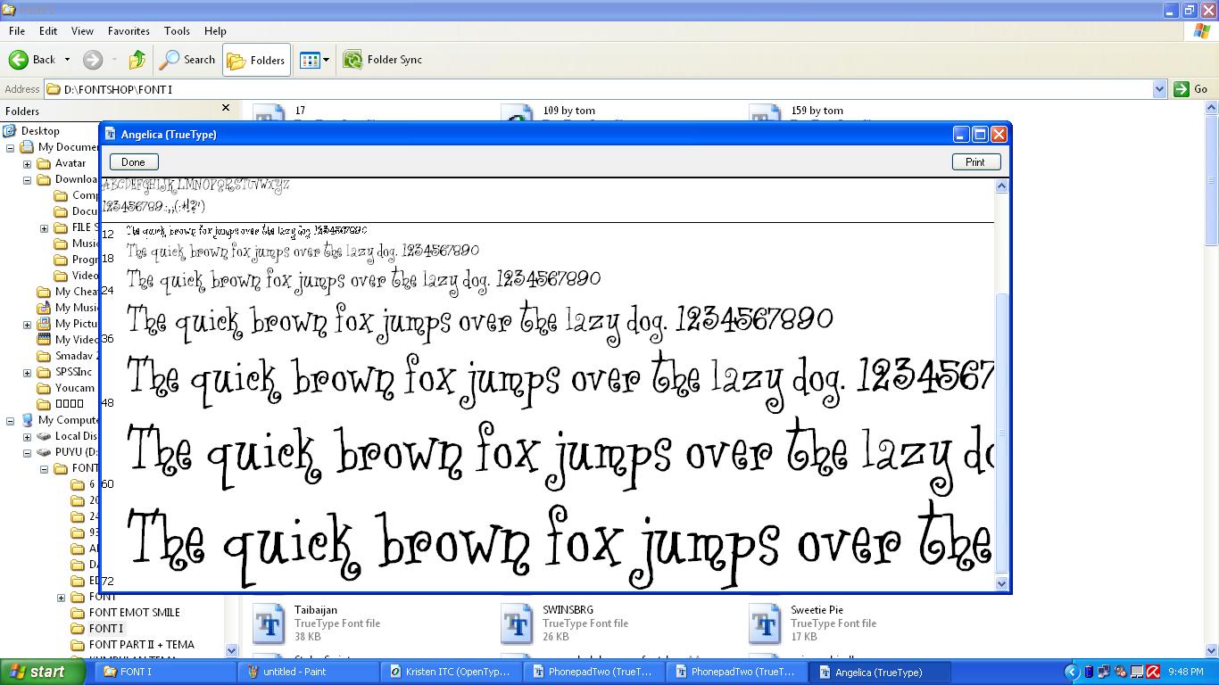This screenshot has width=1219, height=685.
Task: Click the Forward arrow icon in Explorer
Action: (x=92, y=60)
